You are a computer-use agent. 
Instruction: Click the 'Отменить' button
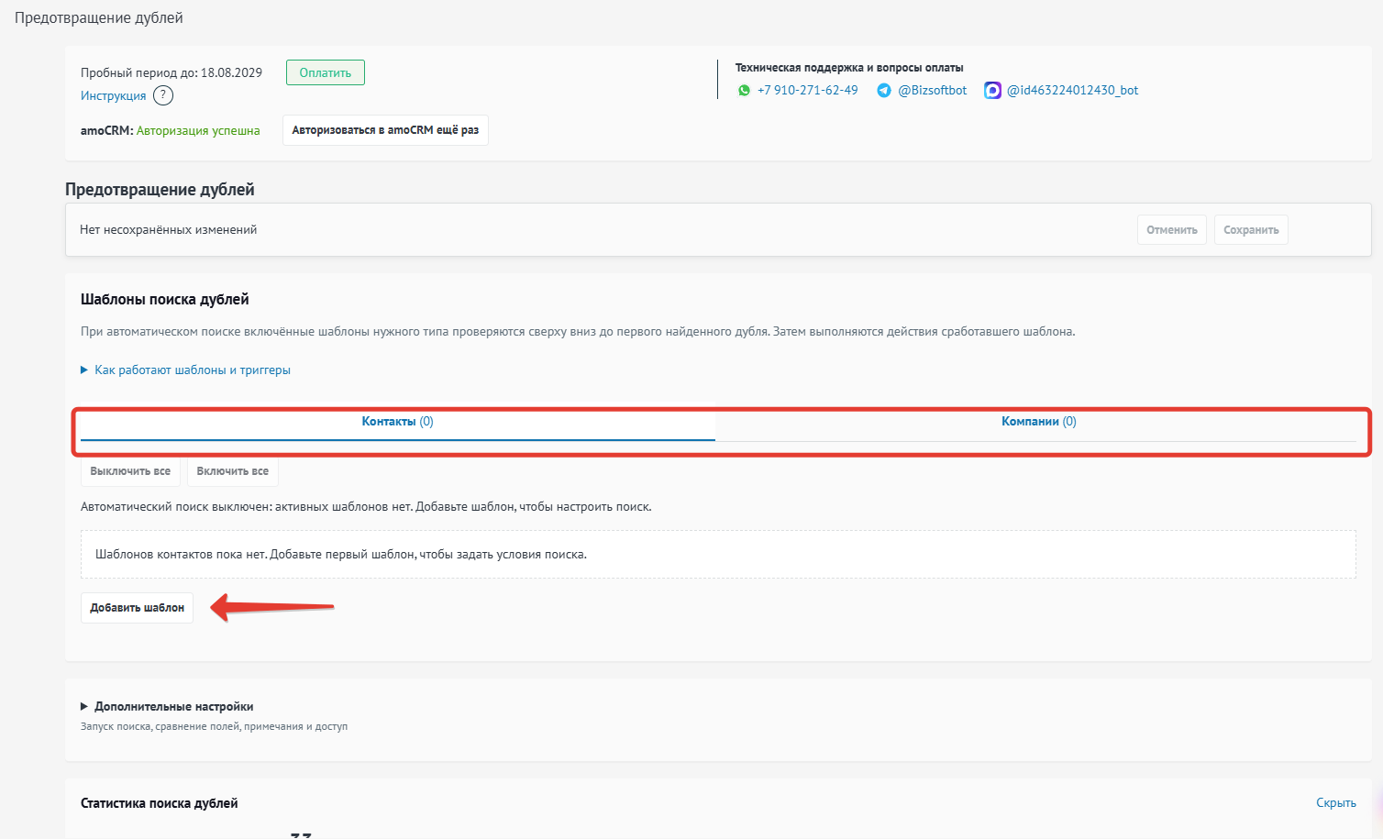pyautogui.click(x=1172, y=230)
